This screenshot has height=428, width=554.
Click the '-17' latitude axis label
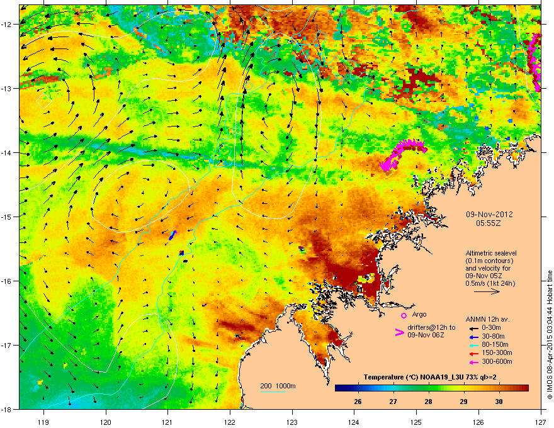pos(6,345)
